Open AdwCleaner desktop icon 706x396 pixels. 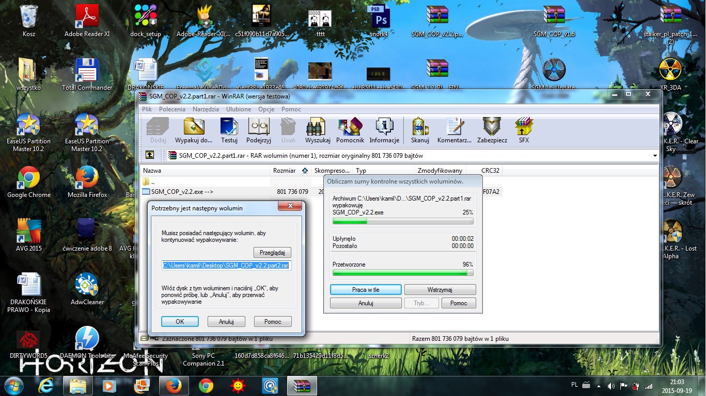87,289
